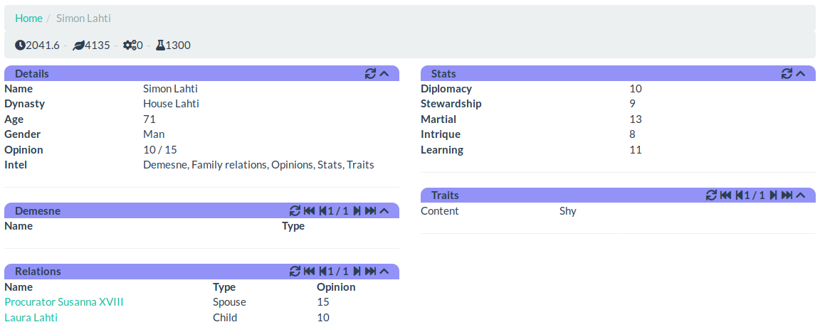This screenshot has height=327, width=820.
Task: Collapse the Details panel
Action: coord(384,74)
